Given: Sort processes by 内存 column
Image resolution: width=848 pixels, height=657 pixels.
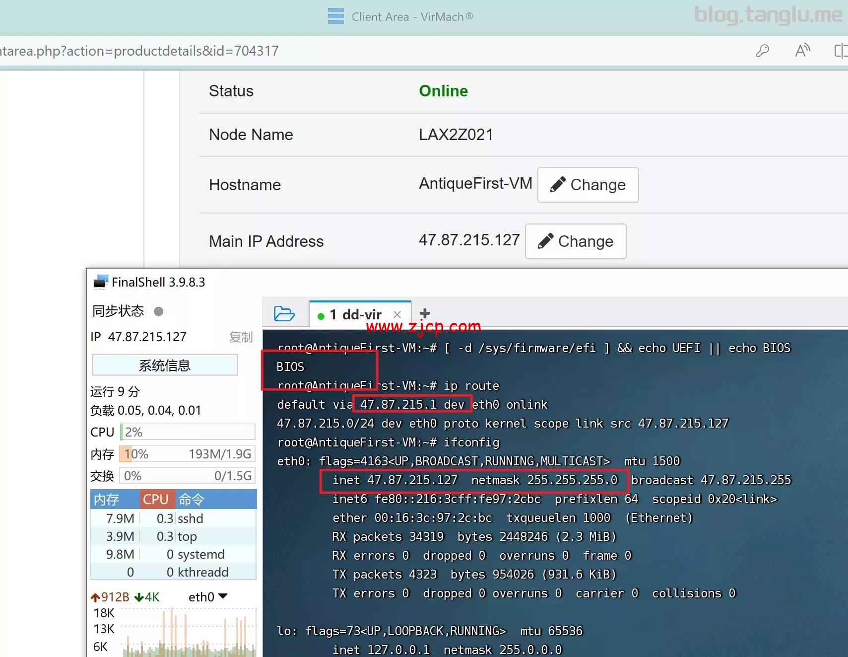Looking at the screenshot, I should pyautogui.click(x=107, y=499).
